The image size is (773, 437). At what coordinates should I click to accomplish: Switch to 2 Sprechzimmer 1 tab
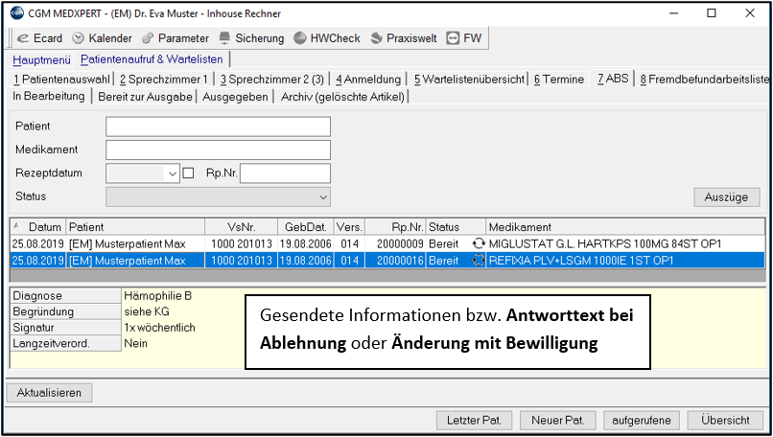point(164,80)
